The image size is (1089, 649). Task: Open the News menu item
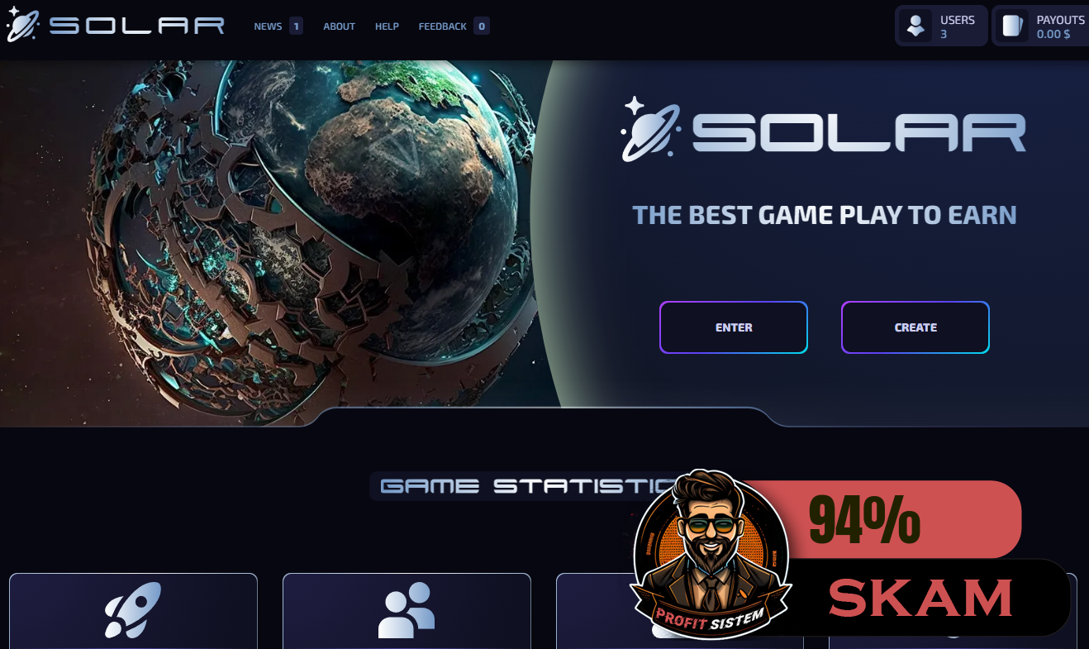(x=268, y=26)
